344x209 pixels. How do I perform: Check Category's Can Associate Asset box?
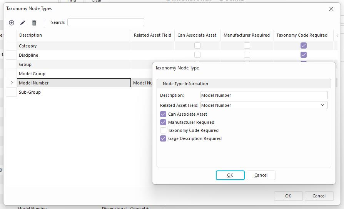click(x=197, y=46)
